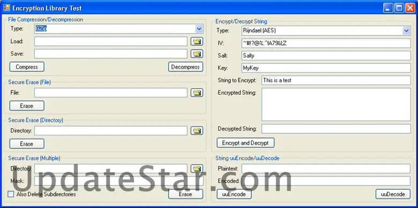
Task: Click the String to Encrypt field
Action: coord(336,80)
